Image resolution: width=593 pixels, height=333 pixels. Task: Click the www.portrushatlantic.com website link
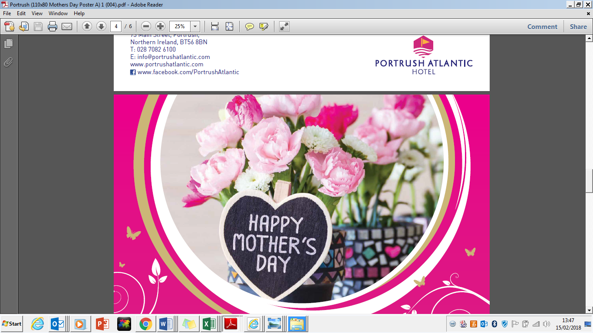[x=167, y=64]
